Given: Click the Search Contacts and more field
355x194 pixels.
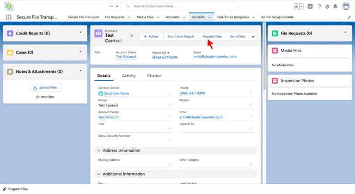Looking at the screenshot, I should tap(180, 6).
